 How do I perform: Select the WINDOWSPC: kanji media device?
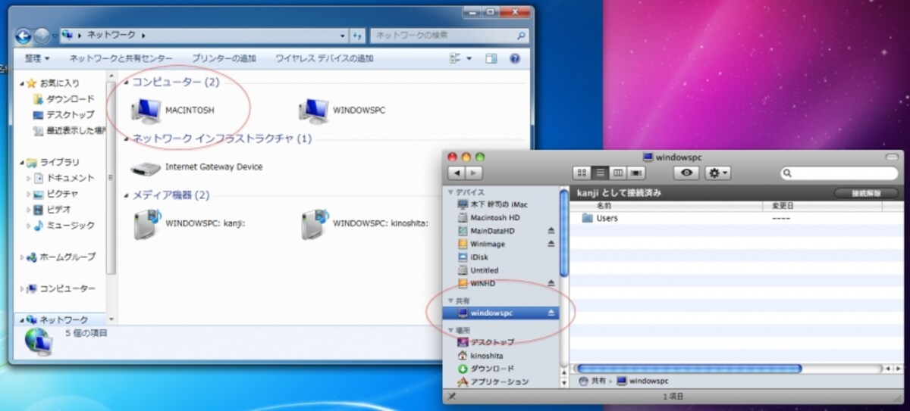146,224
